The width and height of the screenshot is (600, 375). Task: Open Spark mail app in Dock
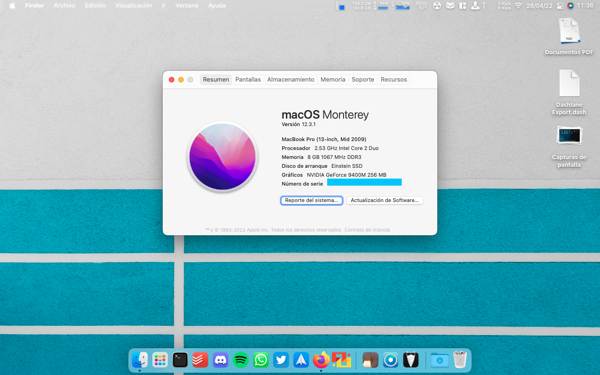coord(301,360)
